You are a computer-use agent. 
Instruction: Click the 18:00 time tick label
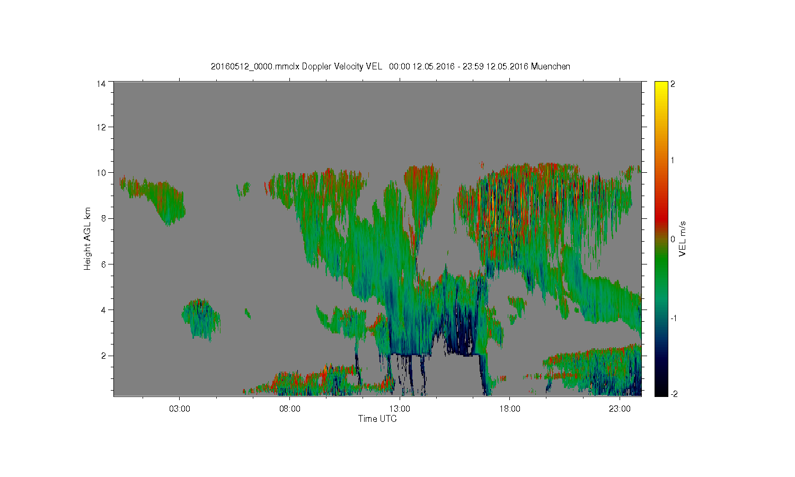[x=510, y=409]
